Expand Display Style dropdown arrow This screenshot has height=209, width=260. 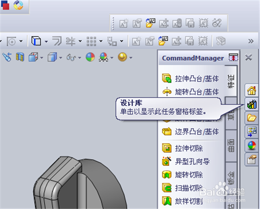[x=61, y=58]
